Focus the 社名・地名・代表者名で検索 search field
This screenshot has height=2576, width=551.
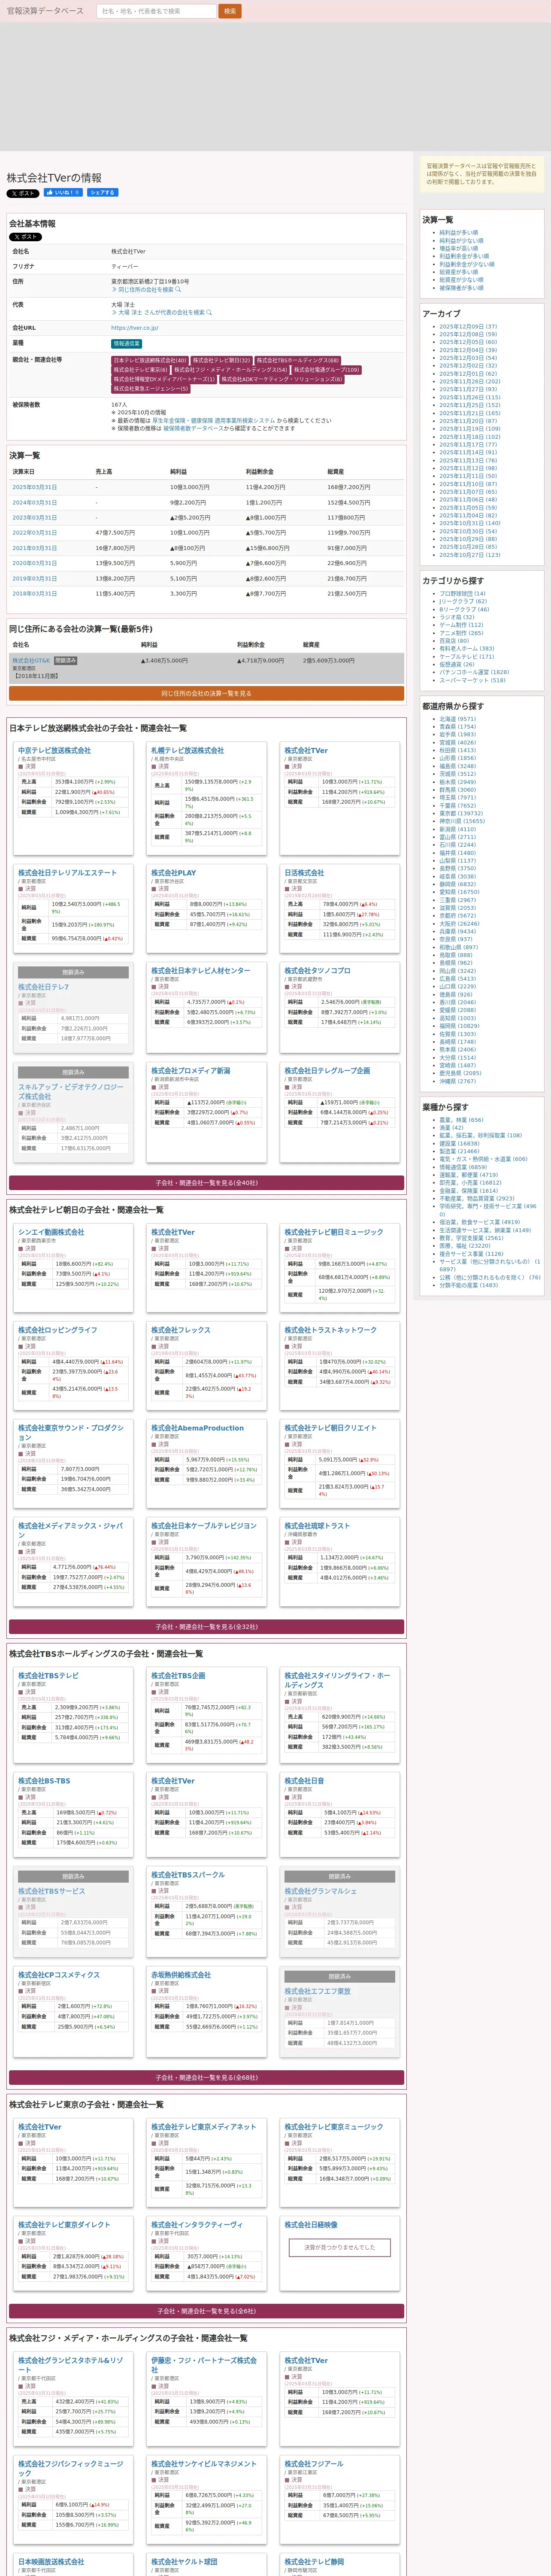pyautogui.click(x=156, y=11)
